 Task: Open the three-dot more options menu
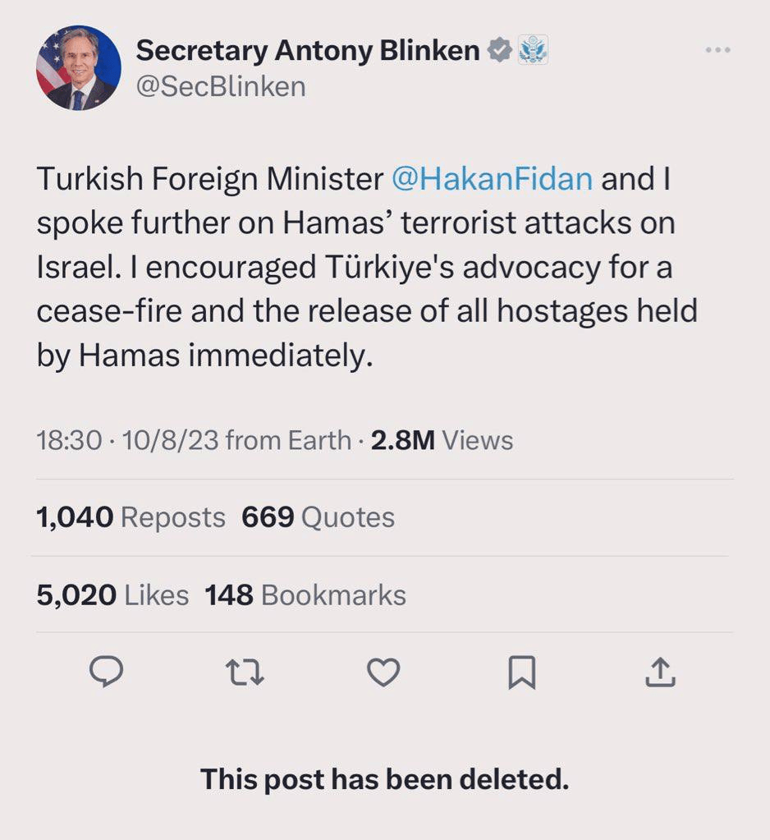point(717,50)
